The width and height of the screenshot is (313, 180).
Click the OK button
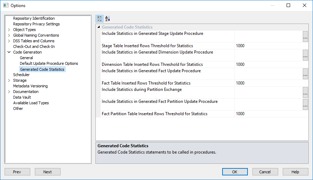click(x=235, y=172)
